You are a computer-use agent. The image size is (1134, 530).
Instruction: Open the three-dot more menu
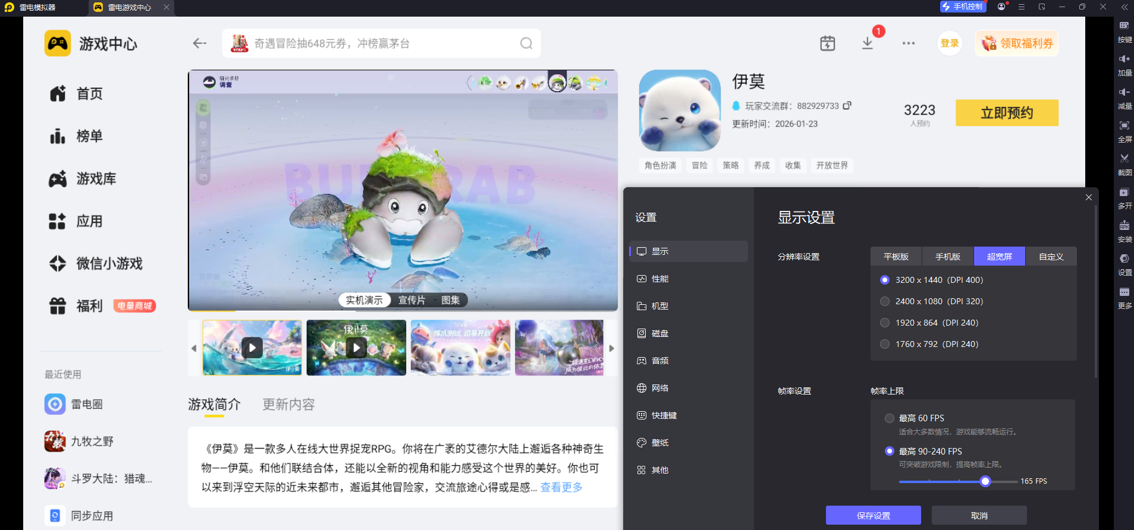908,43
